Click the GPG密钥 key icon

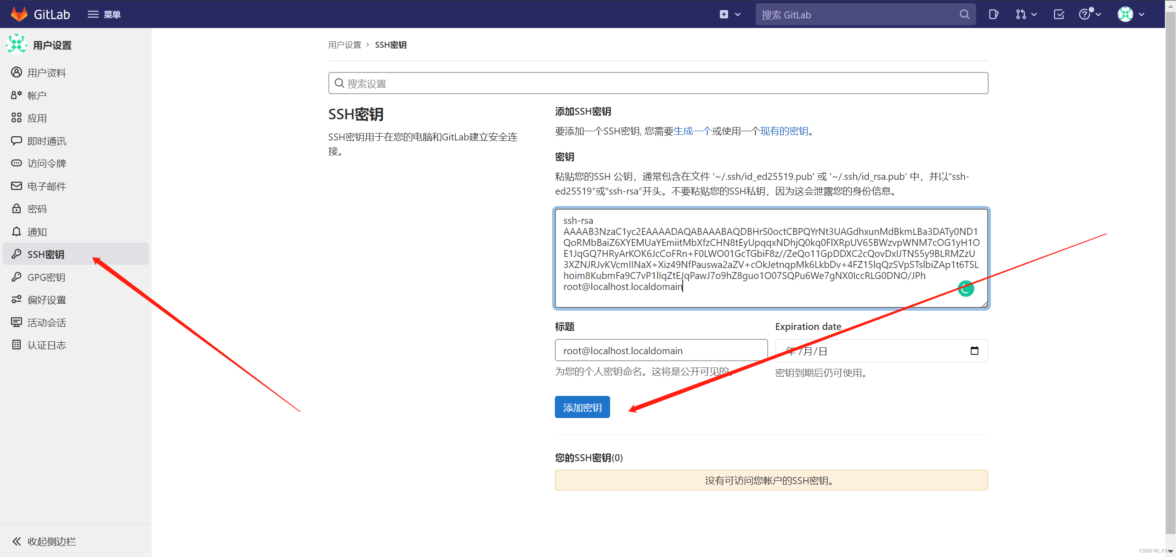click(17, 277)
